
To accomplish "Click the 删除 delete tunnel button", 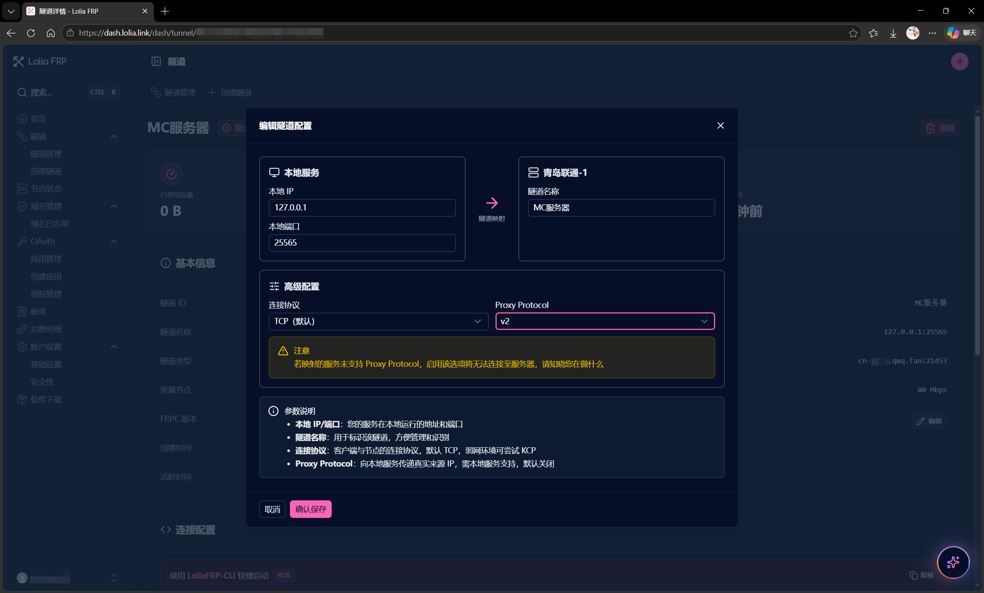I will click(940, 128).
